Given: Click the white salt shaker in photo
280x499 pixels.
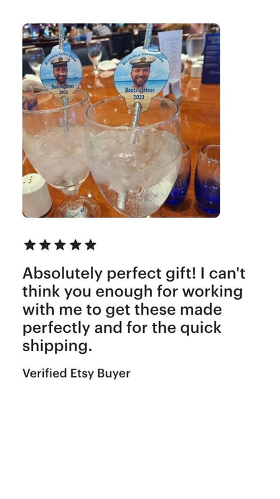Looking at the screenshot, I should (x=37, y=194).
